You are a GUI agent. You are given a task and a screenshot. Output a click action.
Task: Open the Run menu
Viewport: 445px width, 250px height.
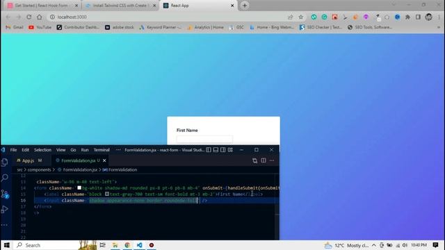(85, 150)
